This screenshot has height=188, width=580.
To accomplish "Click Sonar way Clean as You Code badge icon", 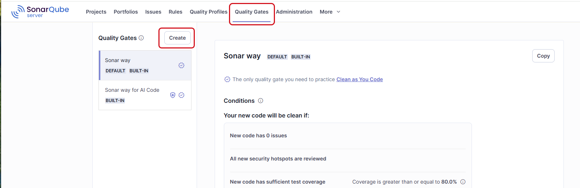I will click(x=181, y=65).
